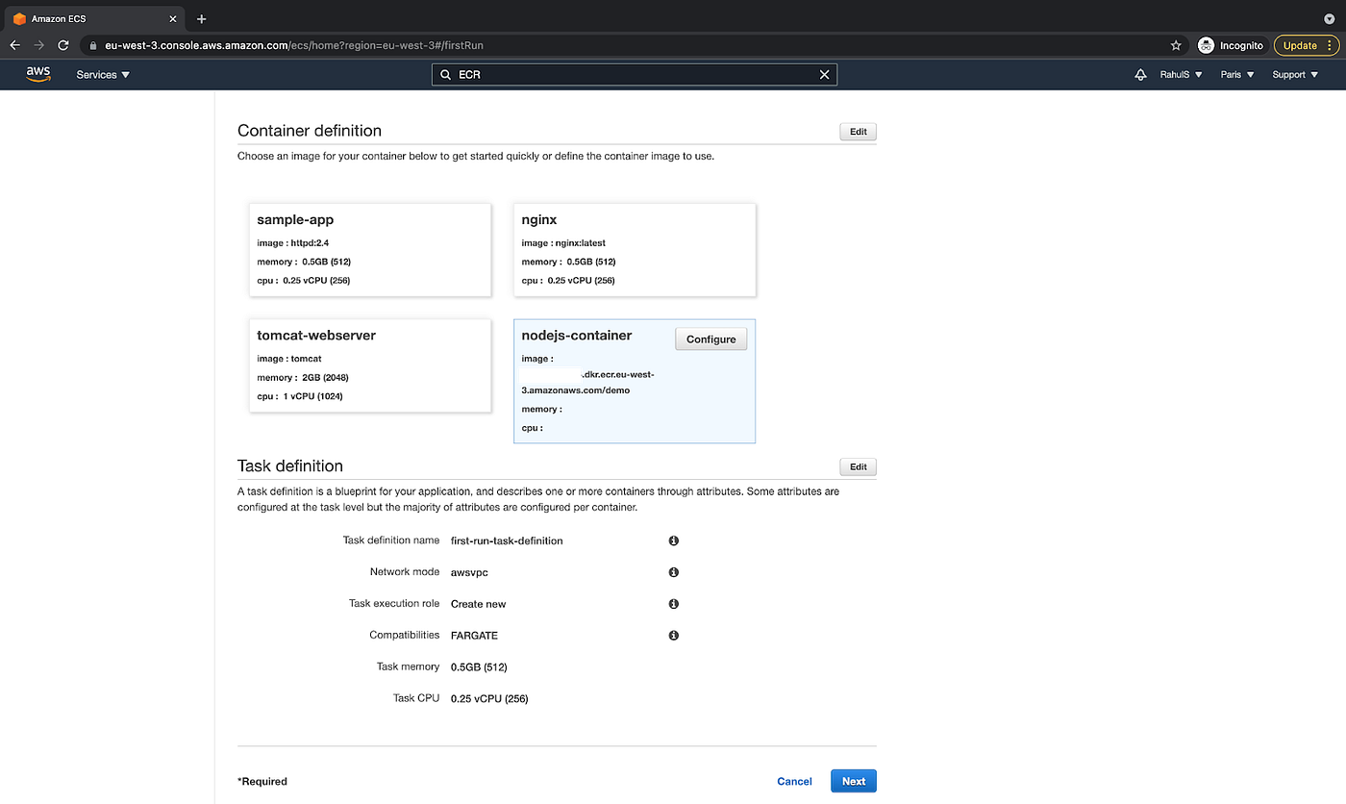Open the Paris region dropdown
The image size is (1346, 804).
point(1237,74)
